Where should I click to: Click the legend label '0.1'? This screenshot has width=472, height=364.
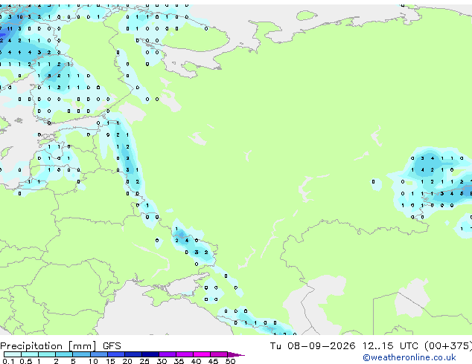coord(8,361)
